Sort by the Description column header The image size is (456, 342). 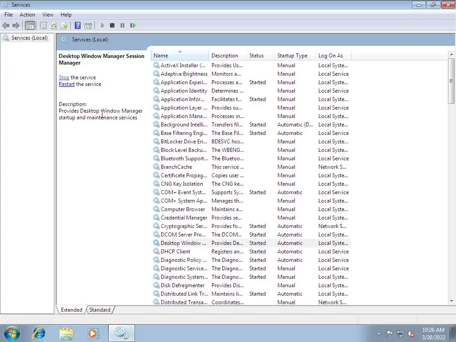coord(228,55)
